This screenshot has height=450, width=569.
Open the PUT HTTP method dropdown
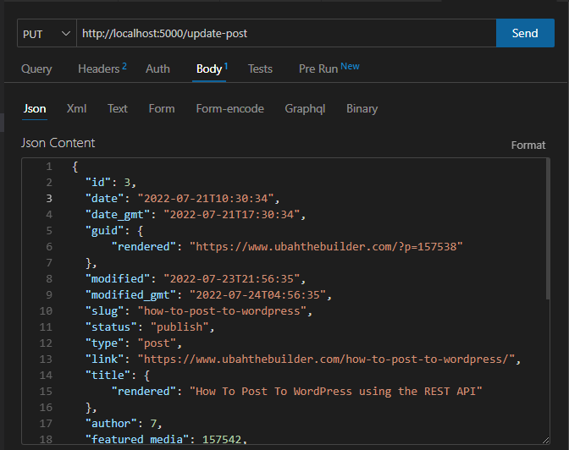tap(47, 34)
